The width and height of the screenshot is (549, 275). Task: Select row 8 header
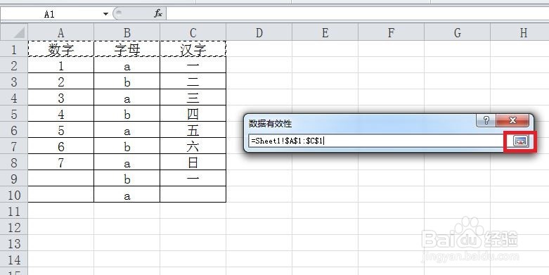(14, 162)
